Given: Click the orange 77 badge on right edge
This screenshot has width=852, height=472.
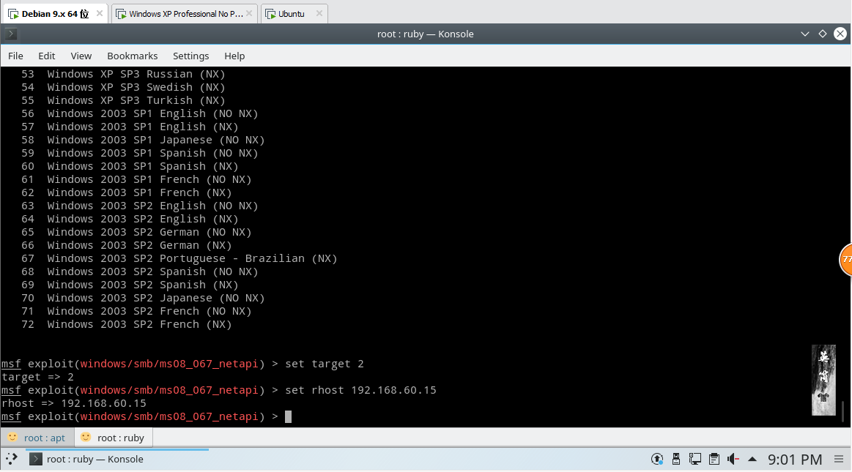Looking at the screenshot, I should coord(846,259).
